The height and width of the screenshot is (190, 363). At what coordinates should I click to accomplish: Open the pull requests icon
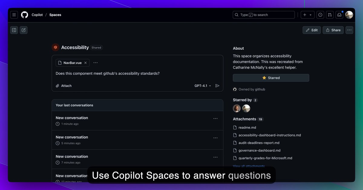click(330, 15)
